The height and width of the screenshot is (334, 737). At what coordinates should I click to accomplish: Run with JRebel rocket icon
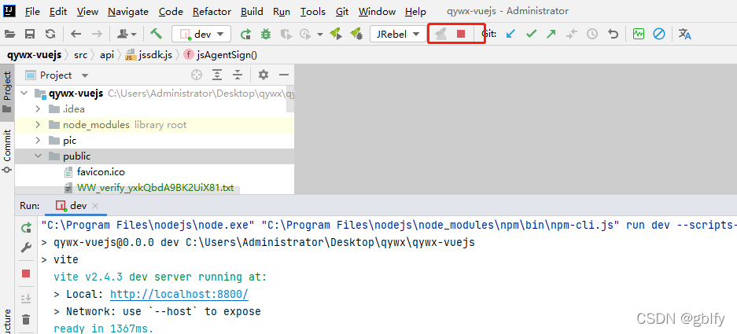pyautogui.click(x=336, y=34)
